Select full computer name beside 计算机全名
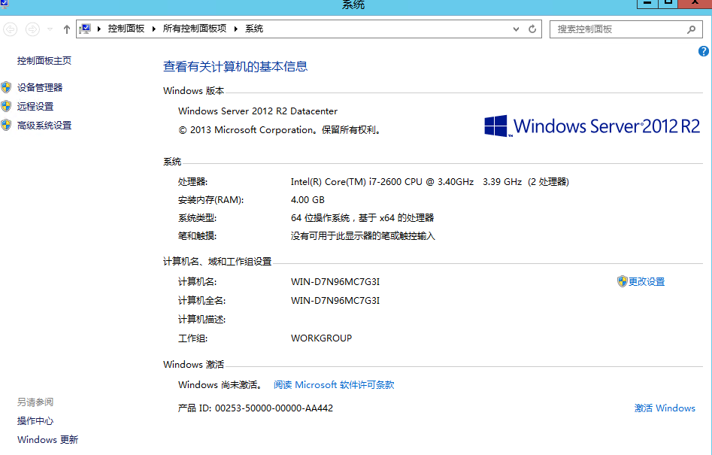This screenshot has width=712, height=455. [335, 301]
